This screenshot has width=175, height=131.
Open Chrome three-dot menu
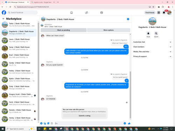pyautogui.click(x=173, y=7)
